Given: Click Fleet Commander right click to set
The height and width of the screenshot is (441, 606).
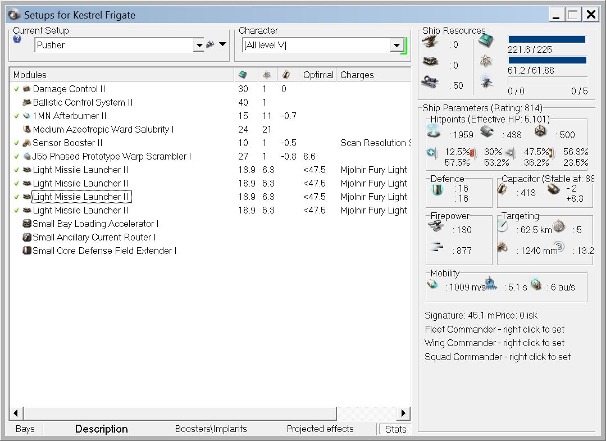Looking at the screenshot, I should 494,329.
